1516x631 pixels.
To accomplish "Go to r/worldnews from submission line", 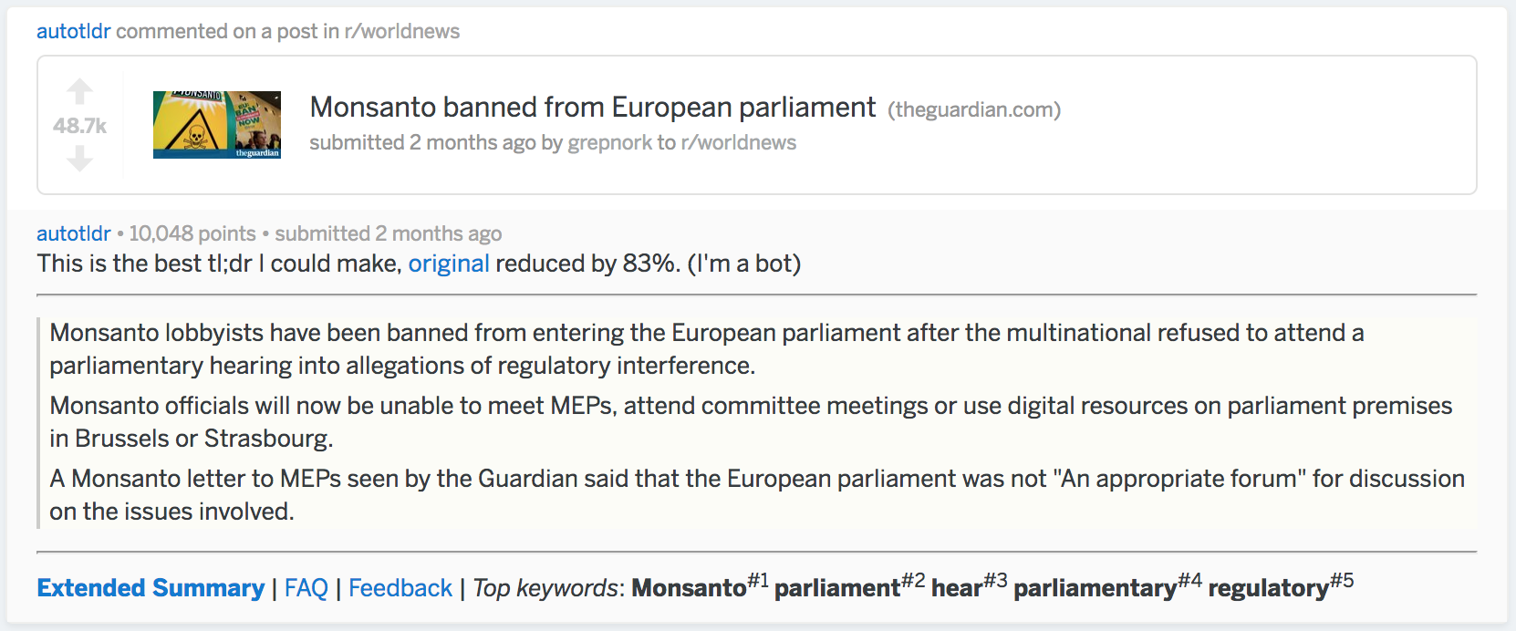I will [739, 143].
